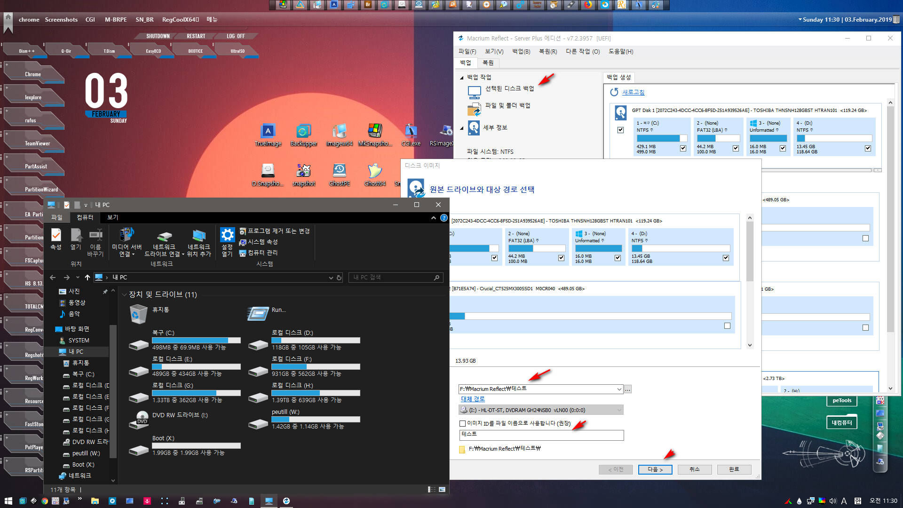Open Chrome from the taskbar

[x=44, y=501]
